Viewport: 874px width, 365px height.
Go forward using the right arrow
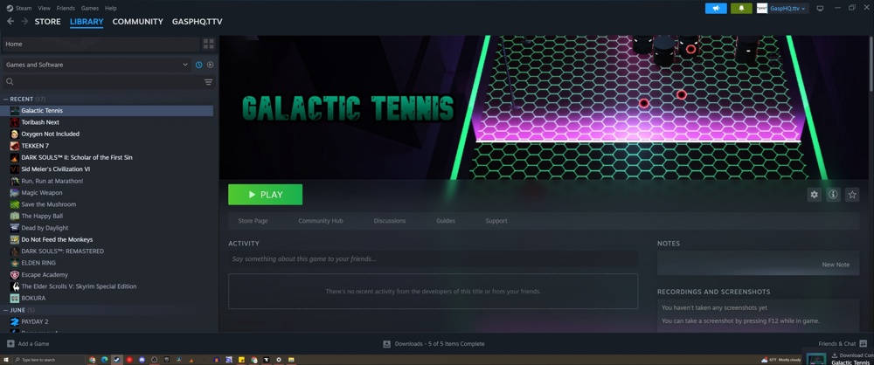click(x=24, y=21)
